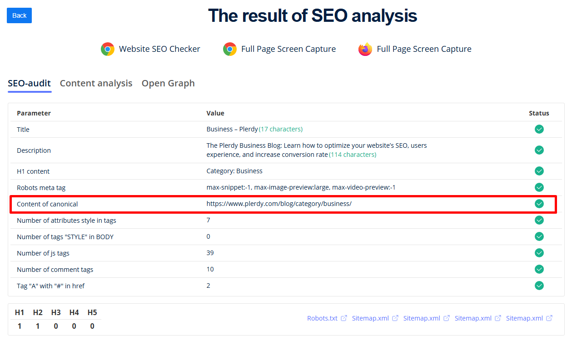The width and height of the screenshot is (572, 341).
Task: Open the last Sitemap.xml link
Action: coord(524,318)
